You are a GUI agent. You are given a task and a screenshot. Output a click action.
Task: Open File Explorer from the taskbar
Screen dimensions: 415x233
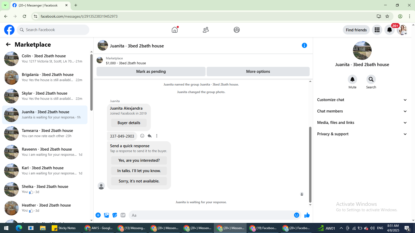[x=43, y=228]
